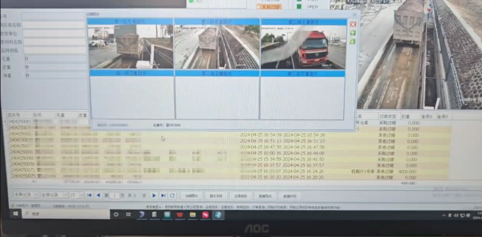Open the blue globe app on taskbar
This screenshot has width=482, height=237.
pyautogui.click(x=219, y=215)
